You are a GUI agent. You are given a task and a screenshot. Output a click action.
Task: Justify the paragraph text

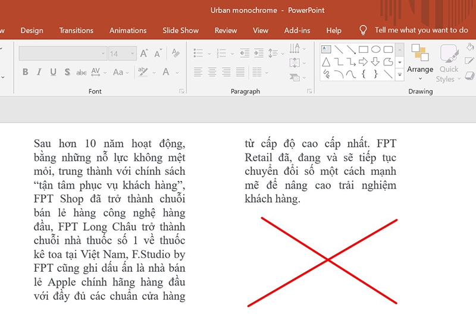tap(240, 72)
